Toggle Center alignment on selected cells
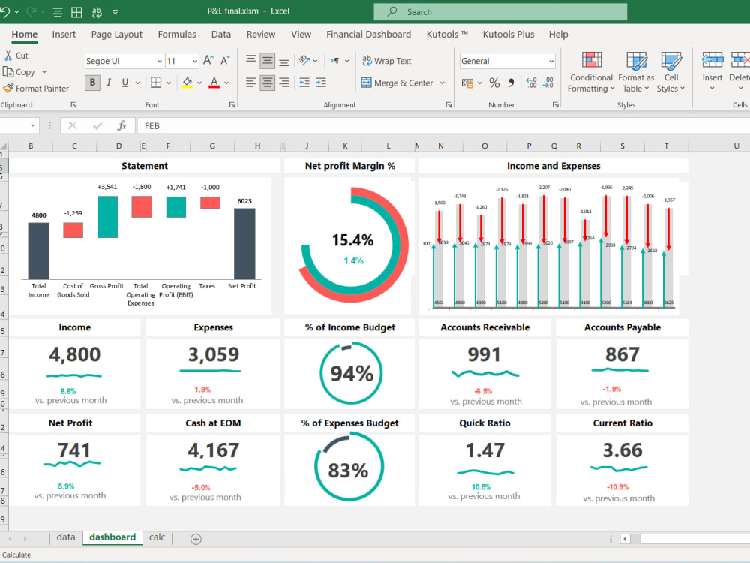Image resolution: width=750 pixels, height=563 pixels. click(267, 83)
